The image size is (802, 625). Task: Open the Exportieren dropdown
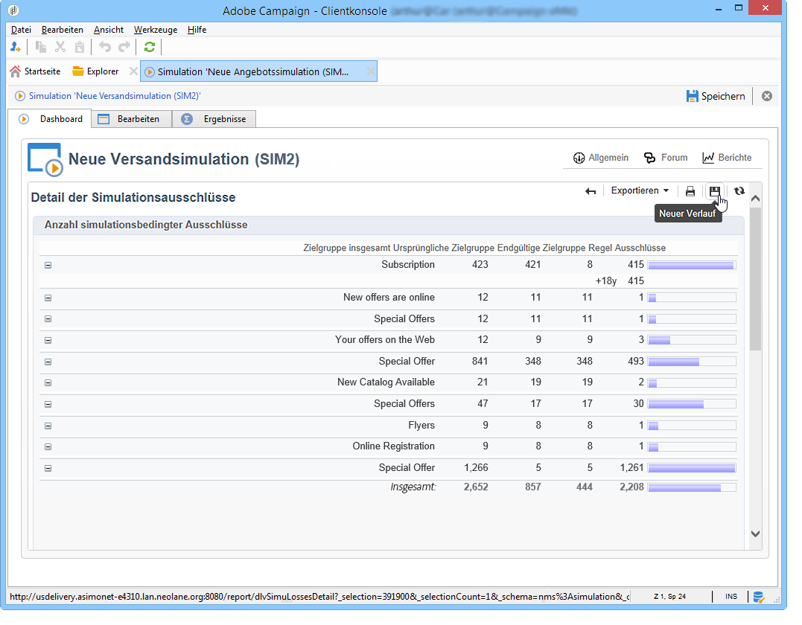pos(640,191)
